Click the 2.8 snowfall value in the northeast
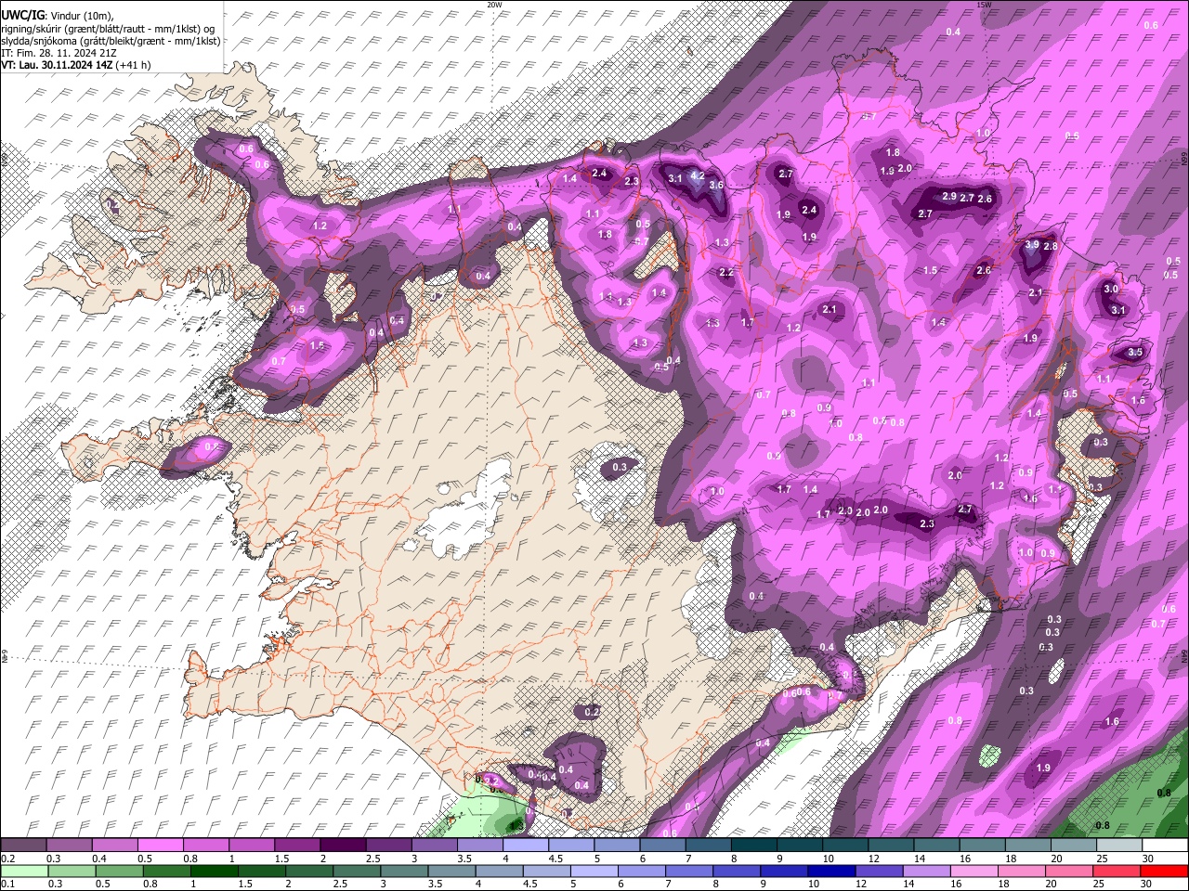 click(x=1051, y=246)
